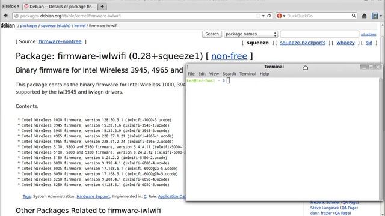Screen dimensions: 385x216
Task: Open dann frazier QA Page link
Action: pos(330,214)
